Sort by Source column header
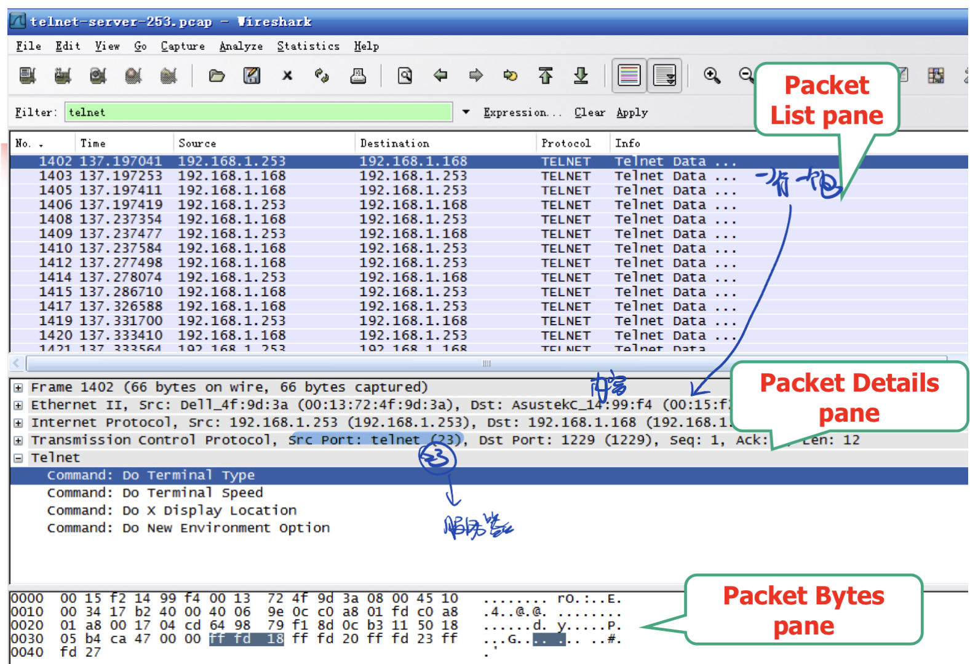Viewport: 970px width, 664px height. (264, 143)
